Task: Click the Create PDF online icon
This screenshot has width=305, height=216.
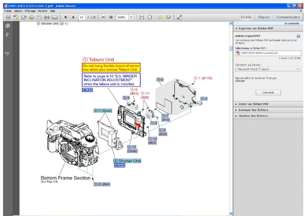Action: coord(16,17)
